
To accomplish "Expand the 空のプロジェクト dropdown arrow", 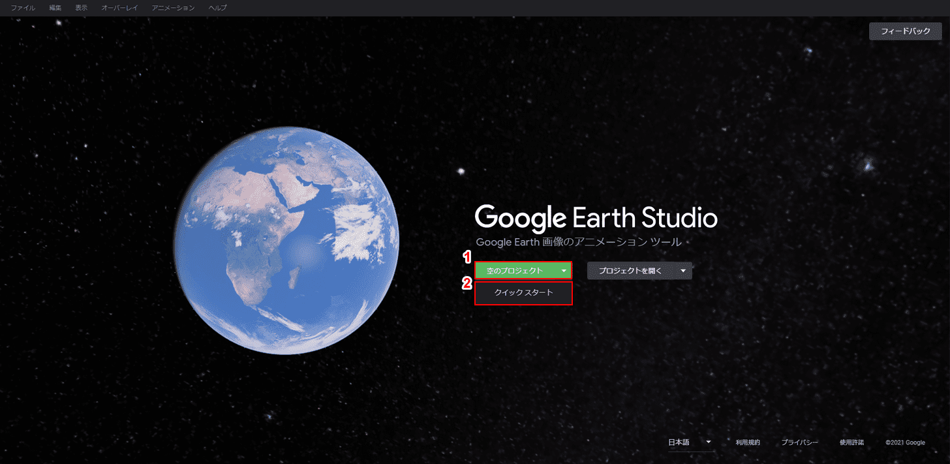I will (564, 271).
